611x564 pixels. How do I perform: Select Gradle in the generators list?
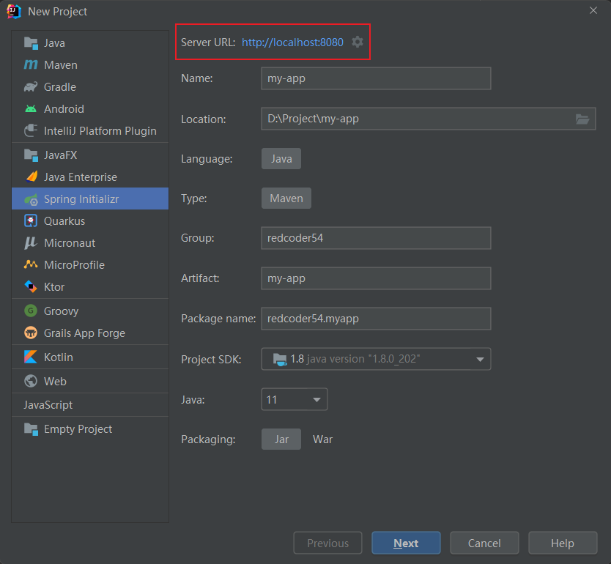[x=90, y=87]
